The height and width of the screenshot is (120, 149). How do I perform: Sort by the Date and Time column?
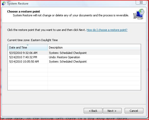[x=28, y=47]
